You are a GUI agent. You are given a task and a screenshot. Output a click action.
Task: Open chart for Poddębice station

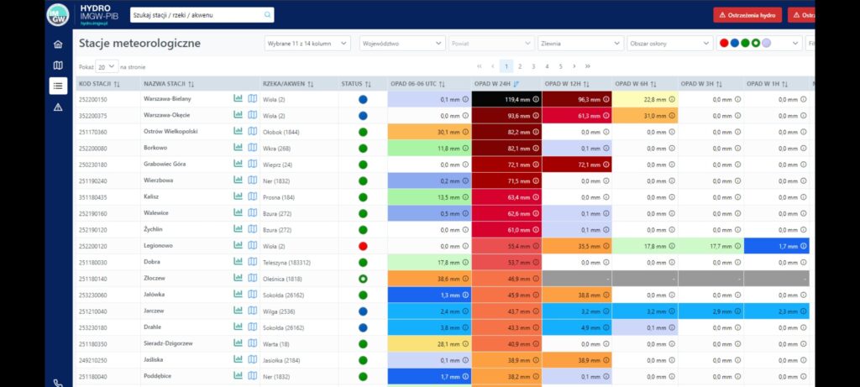pos(238,376)
